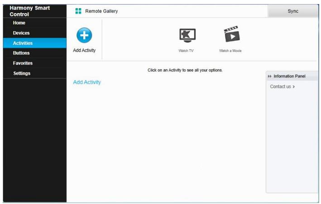Open Settings in the sidebar

tap(35, 73)
